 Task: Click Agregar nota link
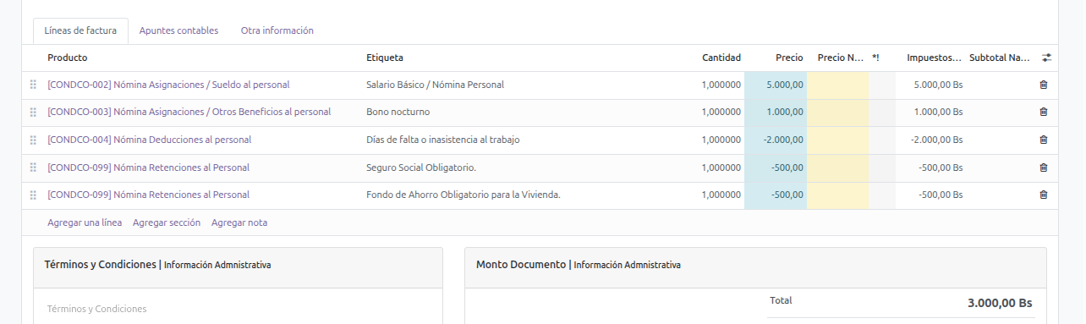[x=239, y=222]
